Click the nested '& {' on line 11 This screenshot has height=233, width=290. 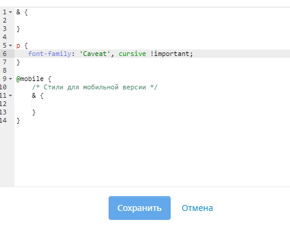pos(38,96)
